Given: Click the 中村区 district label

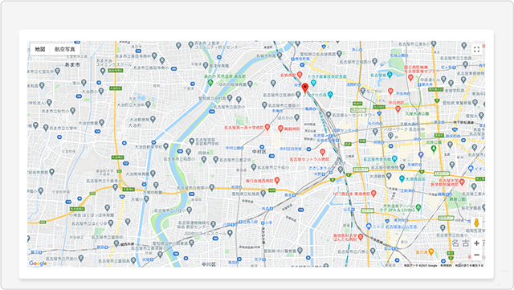Looking at the screenshot, I should pyautogui.click(x=259, y=152).
